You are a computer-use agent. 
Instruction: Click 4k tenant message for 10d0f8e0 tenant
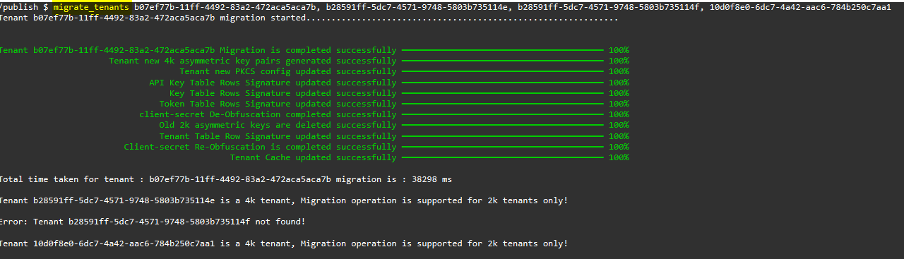[x=284, y=243]
